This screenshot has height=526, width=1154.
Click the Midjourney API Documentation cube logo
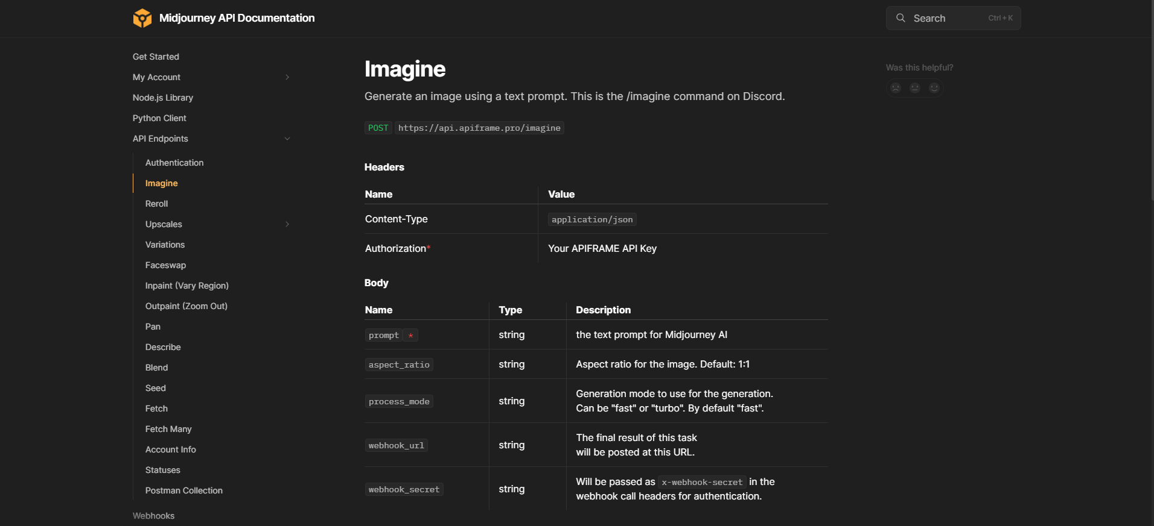[x=142, y=18]
